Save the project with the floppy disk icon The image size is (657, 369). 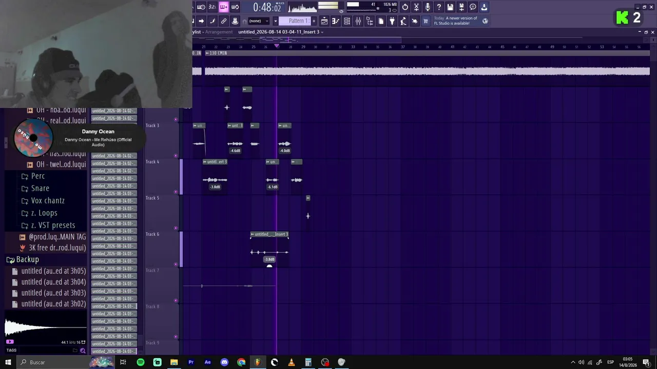click(450, 7)
